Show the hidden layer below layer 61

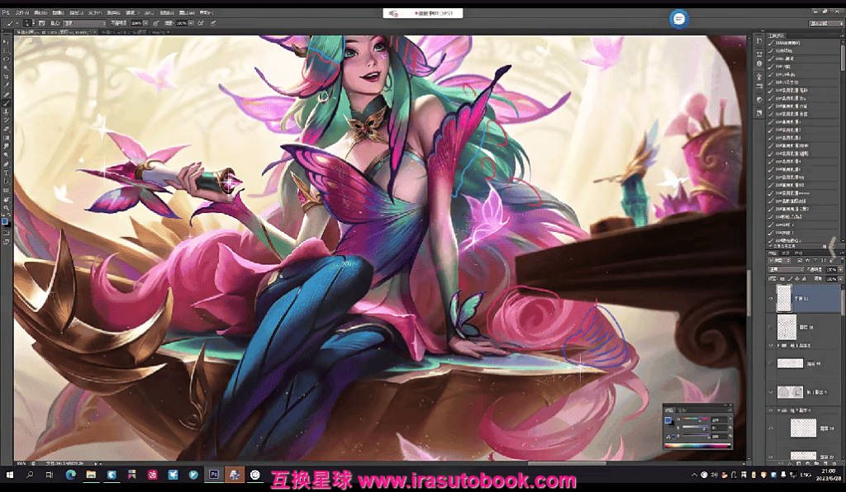771,327
